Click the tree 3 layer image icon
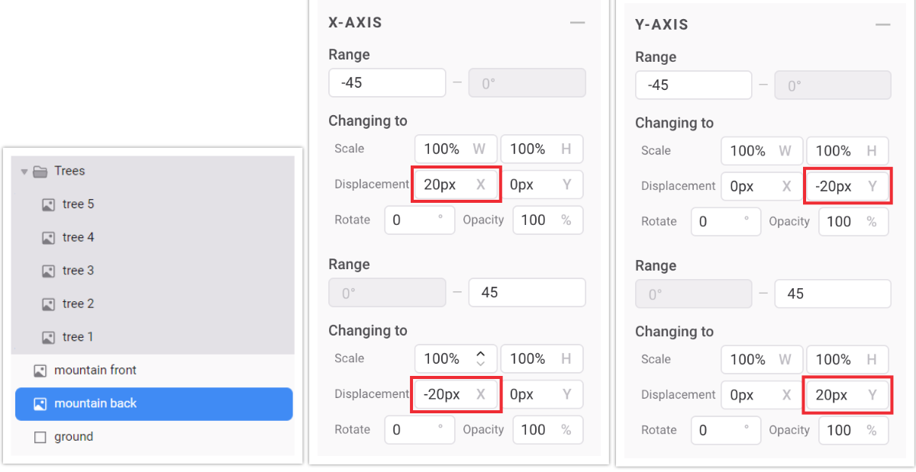This screenshot has height=472, width=916. point(48,271)
